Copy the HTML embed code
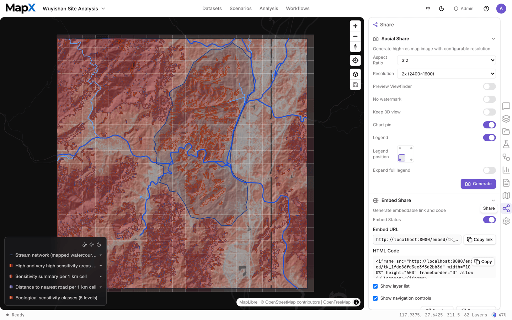512x320 pixels. click(483, 262)
